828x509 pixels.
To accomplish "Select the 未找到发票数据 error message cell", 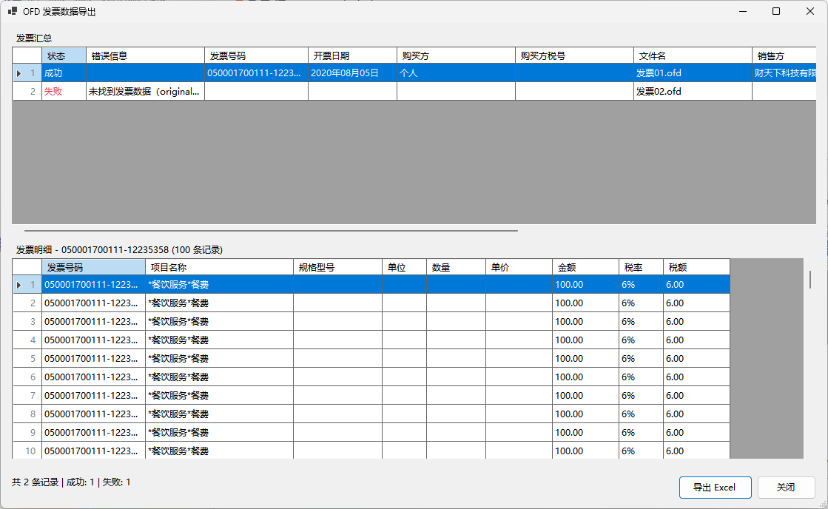I will (145, 91).
